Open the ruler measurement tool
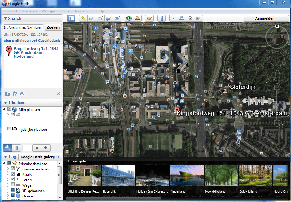The image size is (291, 202). [x=161, y=18]
